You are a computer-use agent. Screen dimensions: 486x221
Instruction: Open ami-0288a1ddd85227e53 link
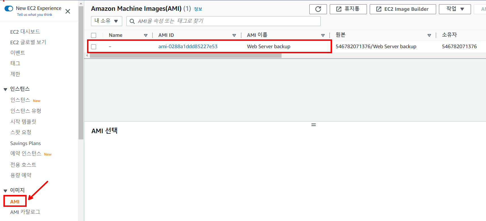pos(188,46)
